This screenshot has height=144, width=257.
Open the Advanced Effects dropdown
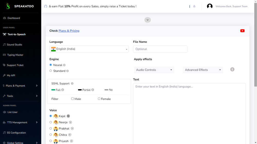203,70
